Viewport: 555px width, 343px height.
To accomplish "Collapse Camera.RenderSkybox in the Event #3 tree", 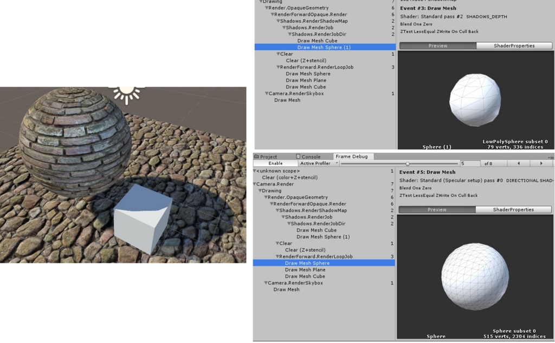I will click(x=267, y=94).
